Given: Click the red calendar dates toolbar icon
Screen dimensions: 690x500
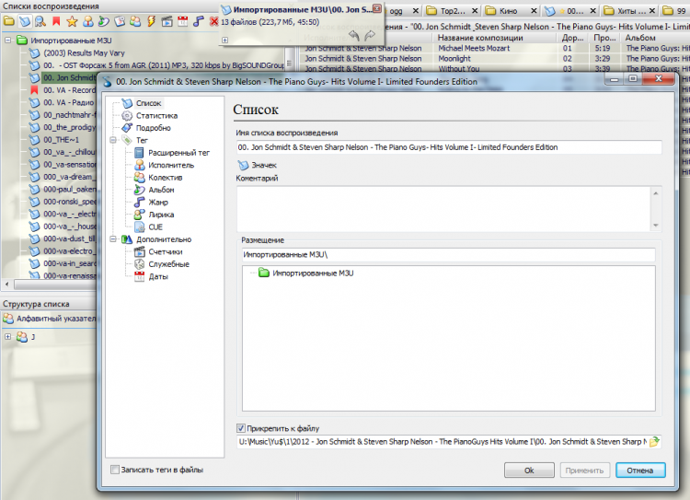Looking at the screenshot, I should [183, 20].
